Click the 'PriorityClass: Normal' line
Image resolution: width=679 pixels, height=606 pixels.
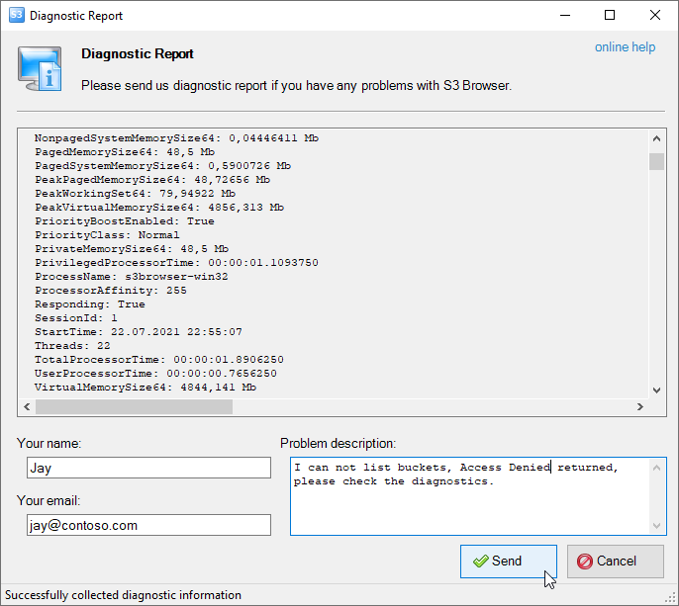tap(107, 235)
